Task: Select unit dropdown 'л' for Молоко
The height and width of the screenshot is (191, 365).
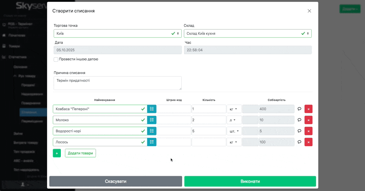Action: (234, 120)
